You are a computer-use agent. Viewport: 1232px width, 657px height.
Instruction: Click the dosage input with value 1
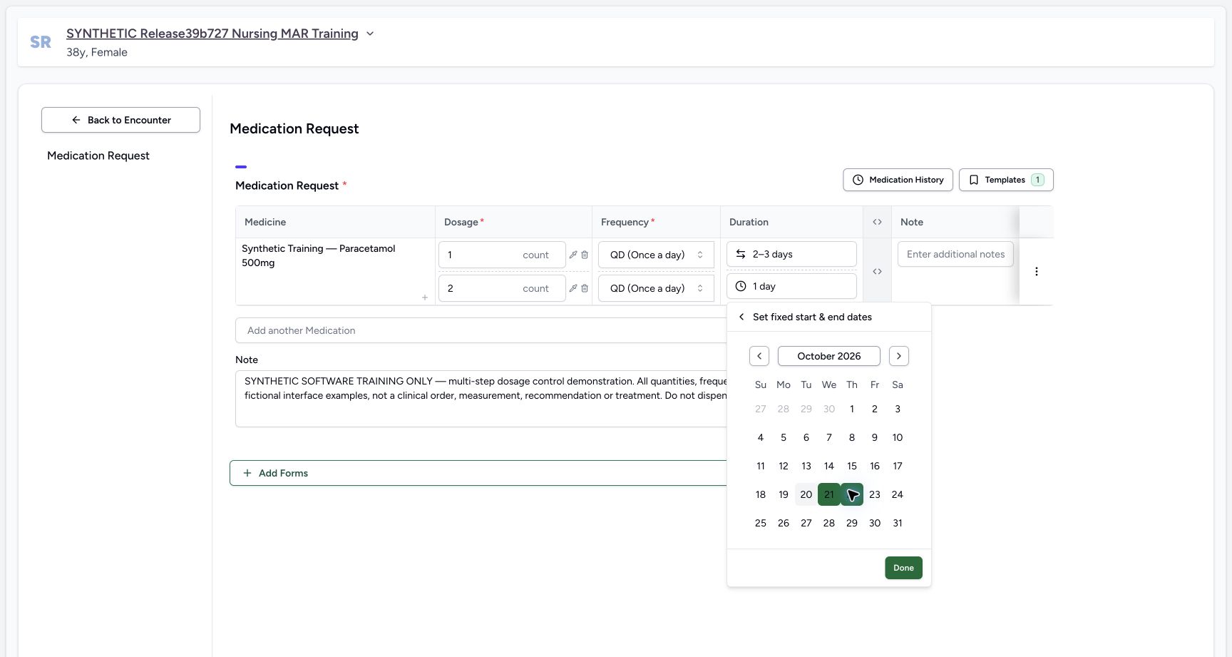point(502,255)
